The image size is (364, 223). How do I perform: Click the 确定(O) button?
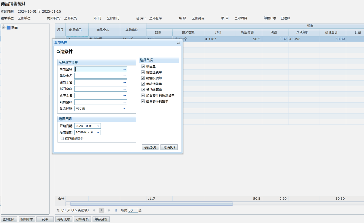pos(150,147)
